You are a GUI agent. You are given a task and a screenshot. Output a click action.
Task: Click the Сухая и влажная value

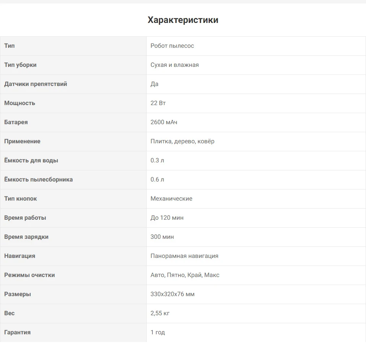tap(175, 65)
